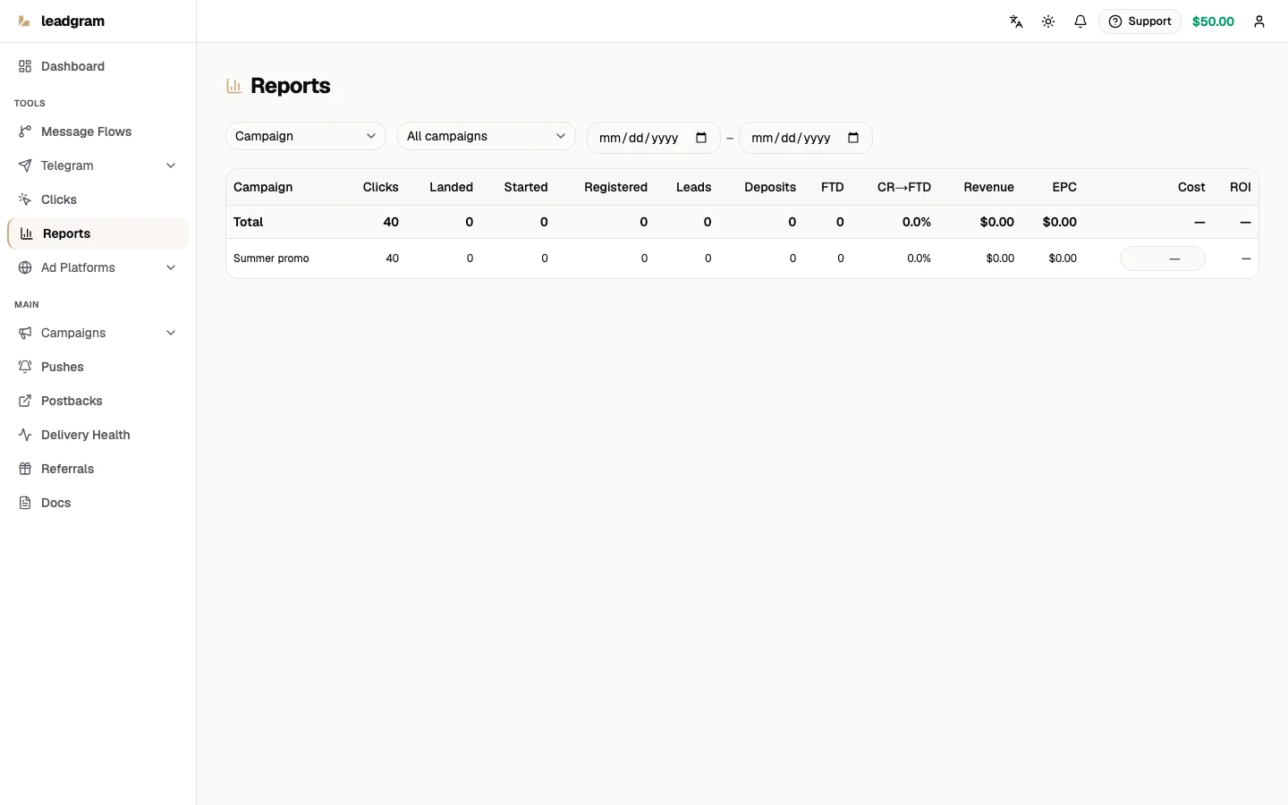Viewport: 1288px width, 805px height.
Task: Click the Postbacks external link icon
Action: pos(25,401)
